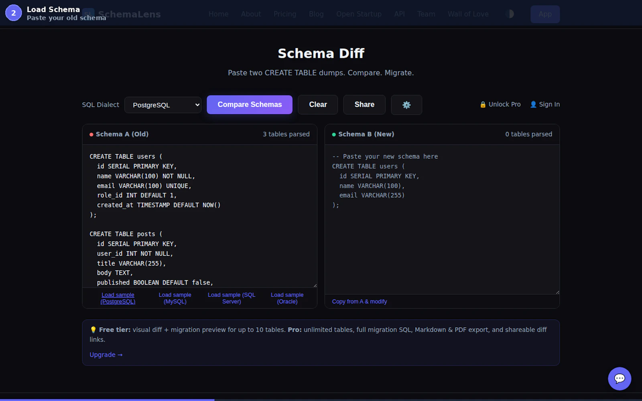Click the "Schema B (New)" heading
Screen dimensions: 642x401
coord(366,134)
